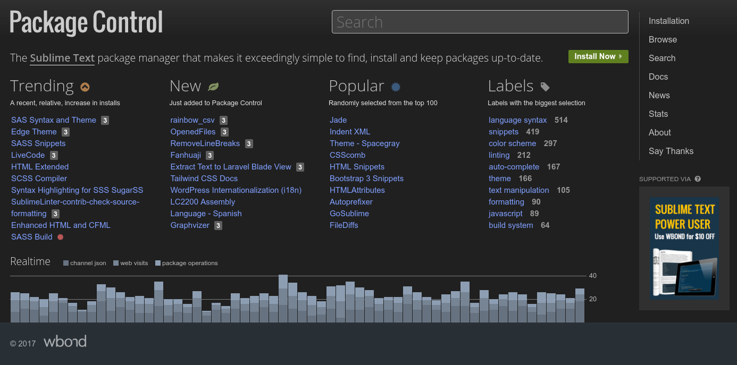Open the SASS Snippets package

tap(38, 143)
